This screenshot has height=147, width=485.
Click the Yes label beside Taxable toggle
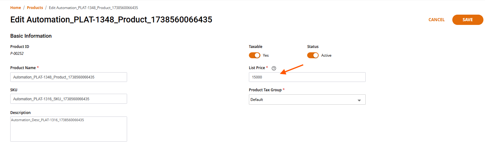pos(266,55)
